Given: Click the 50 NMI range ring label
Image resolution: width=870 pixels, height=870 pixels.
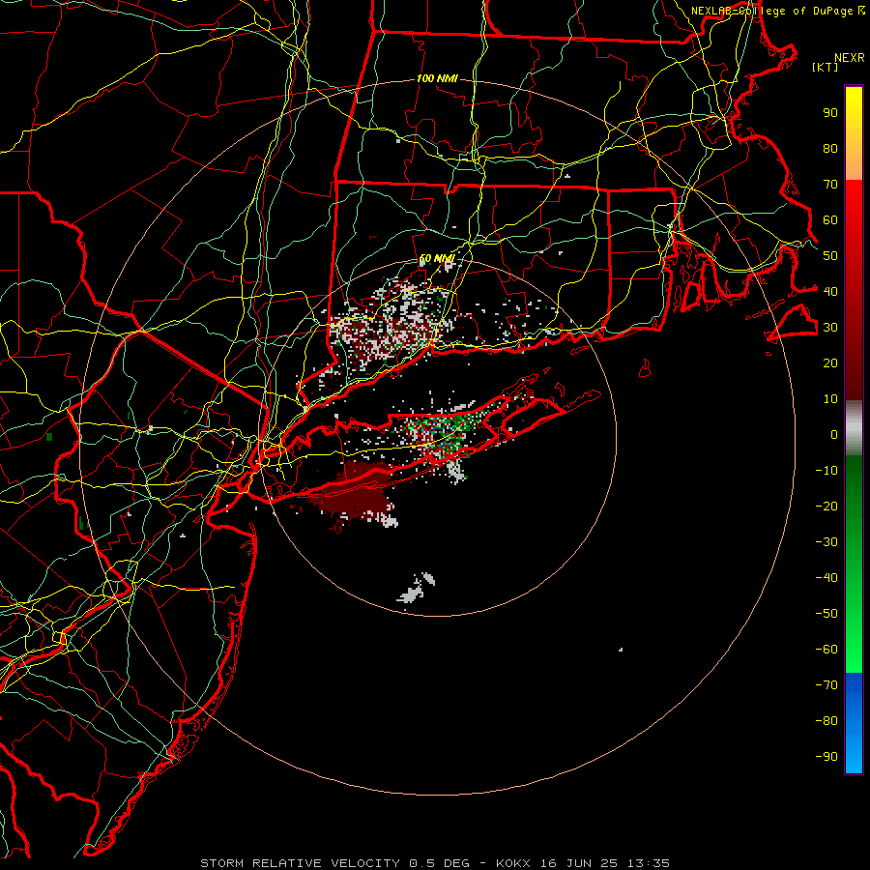Looking at the screenshot, I should pyautogui.click(x=437, y=258).
